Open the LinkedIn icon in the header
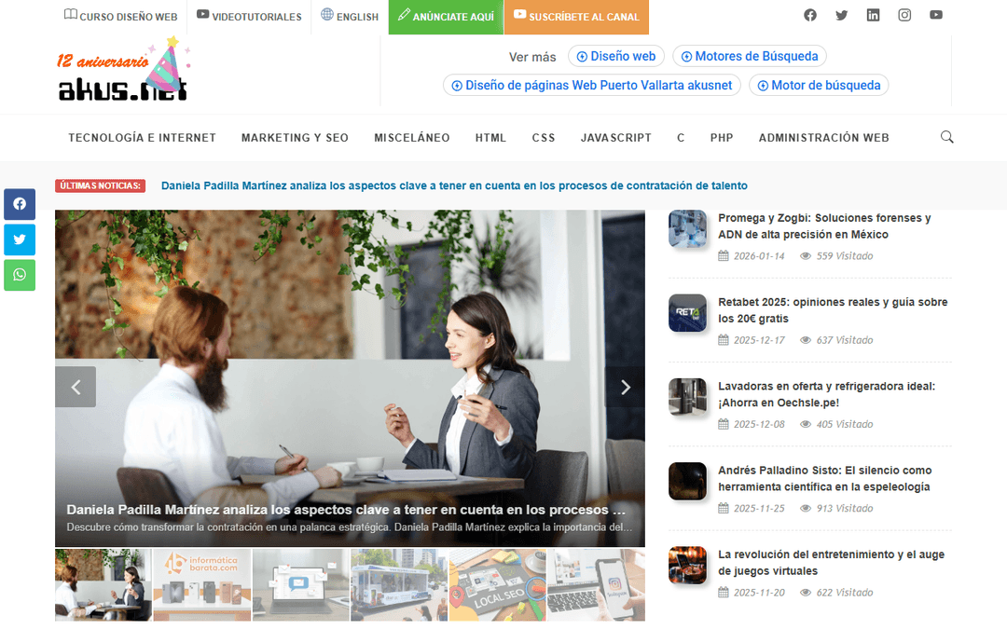Viewport: 1007px width, 629px height. click(873, 15)
